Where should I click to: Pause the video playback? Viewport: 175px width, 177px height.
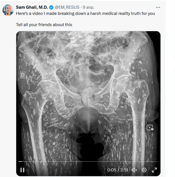click(x=22, y=170)
